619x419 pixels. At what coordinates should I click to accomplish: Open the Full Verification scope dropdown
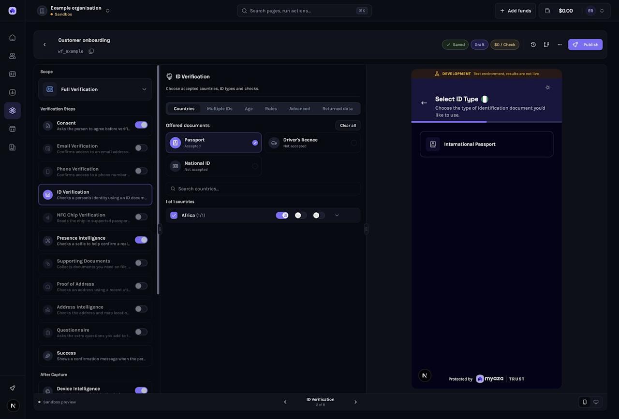95,89
